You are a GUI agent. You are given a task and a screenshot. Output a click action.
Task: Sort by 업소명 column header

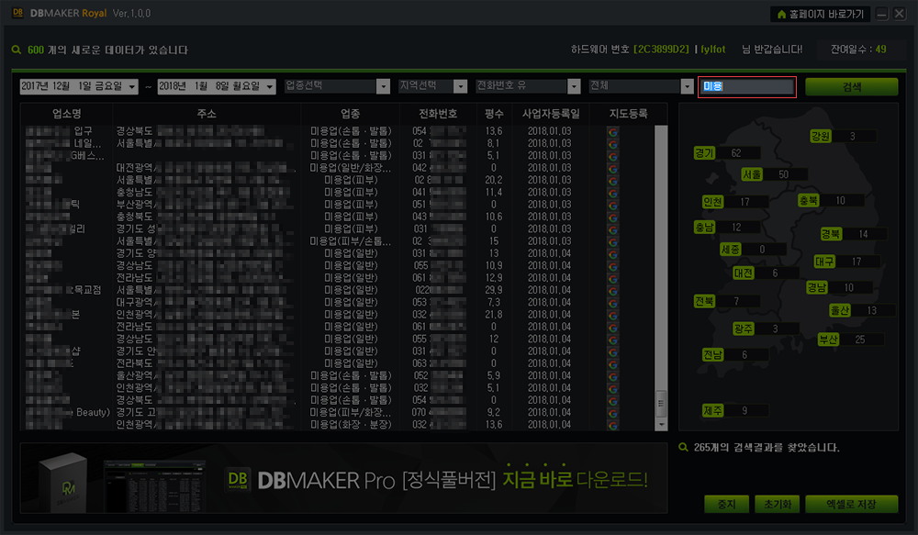[67, 114]
